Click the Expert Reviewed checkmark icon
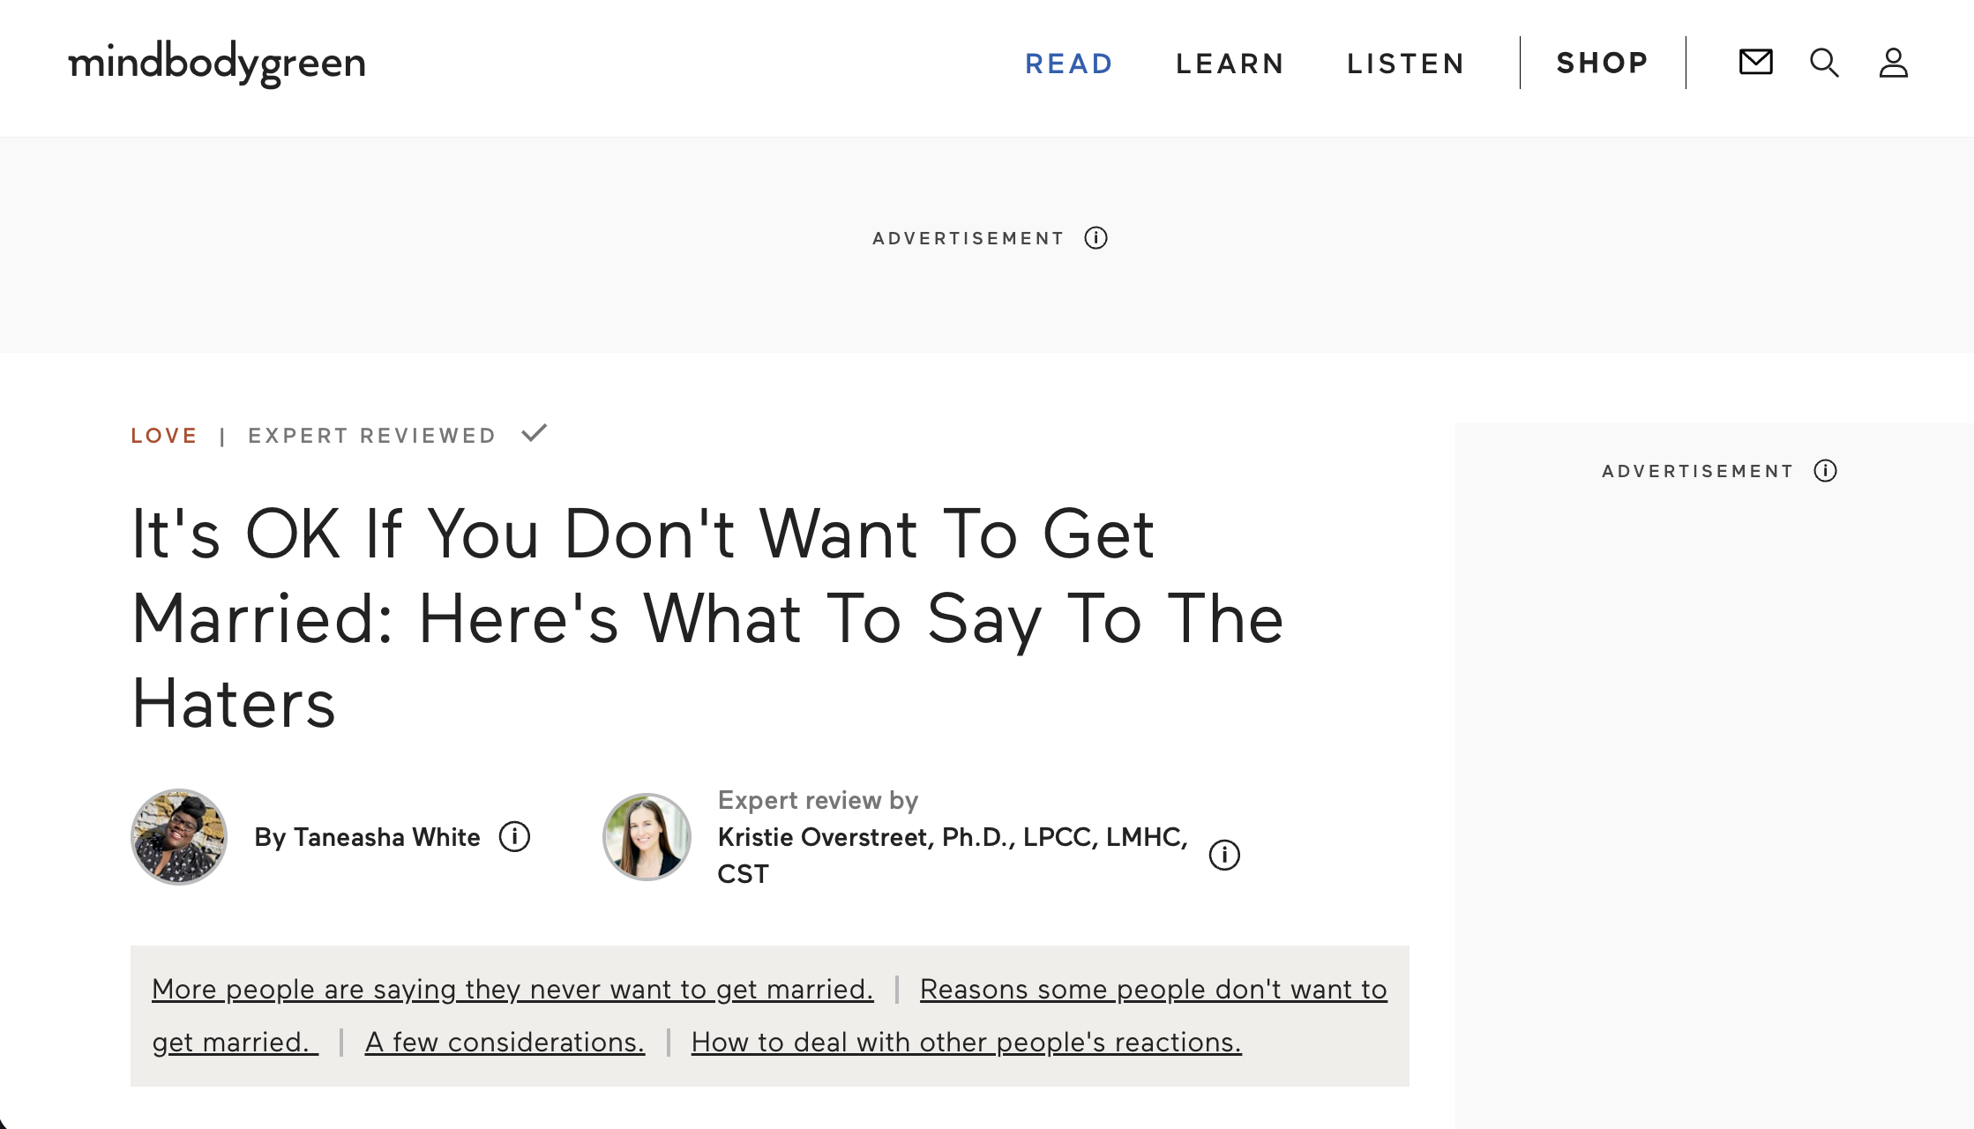The width and height of the screenshot is (1974, 1129). click(x=534, y=433)
